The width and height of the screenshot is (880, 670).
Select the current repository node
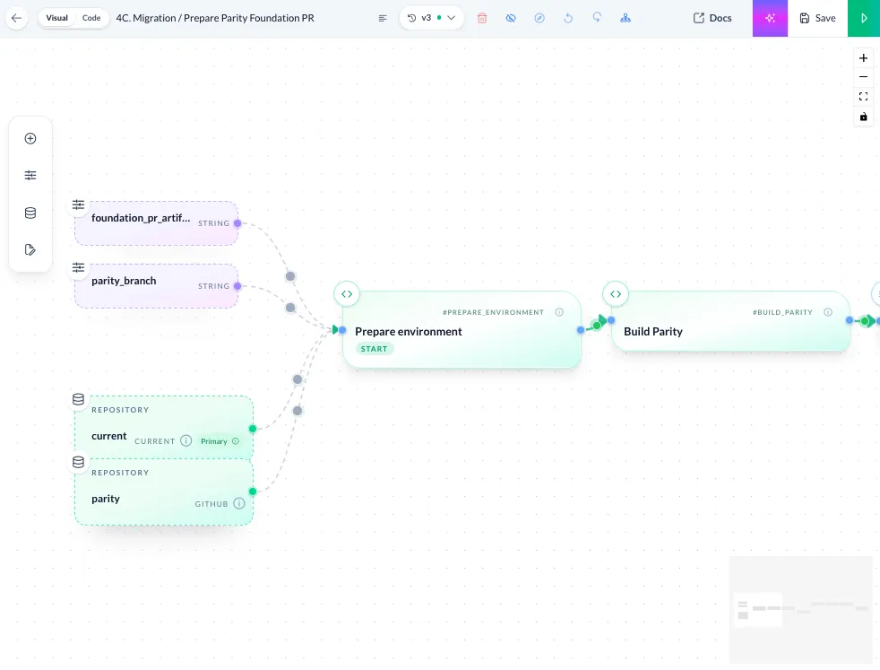tap(164, 428)
